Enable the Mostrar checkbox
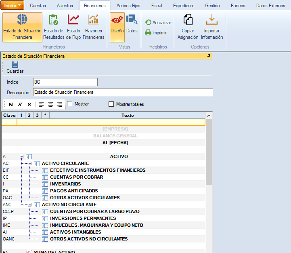This screenshot has height=253, width=291. (x=70, y=104)
